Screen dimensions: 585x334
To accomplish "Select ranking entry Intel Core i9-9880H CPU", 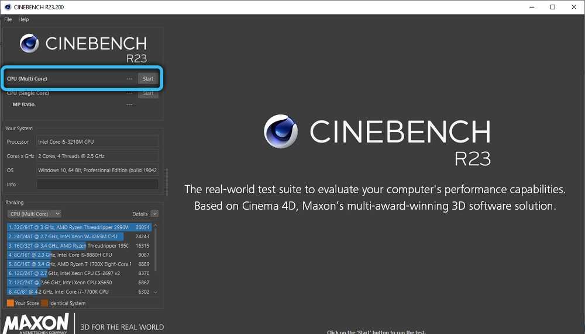I will point(79,255).
